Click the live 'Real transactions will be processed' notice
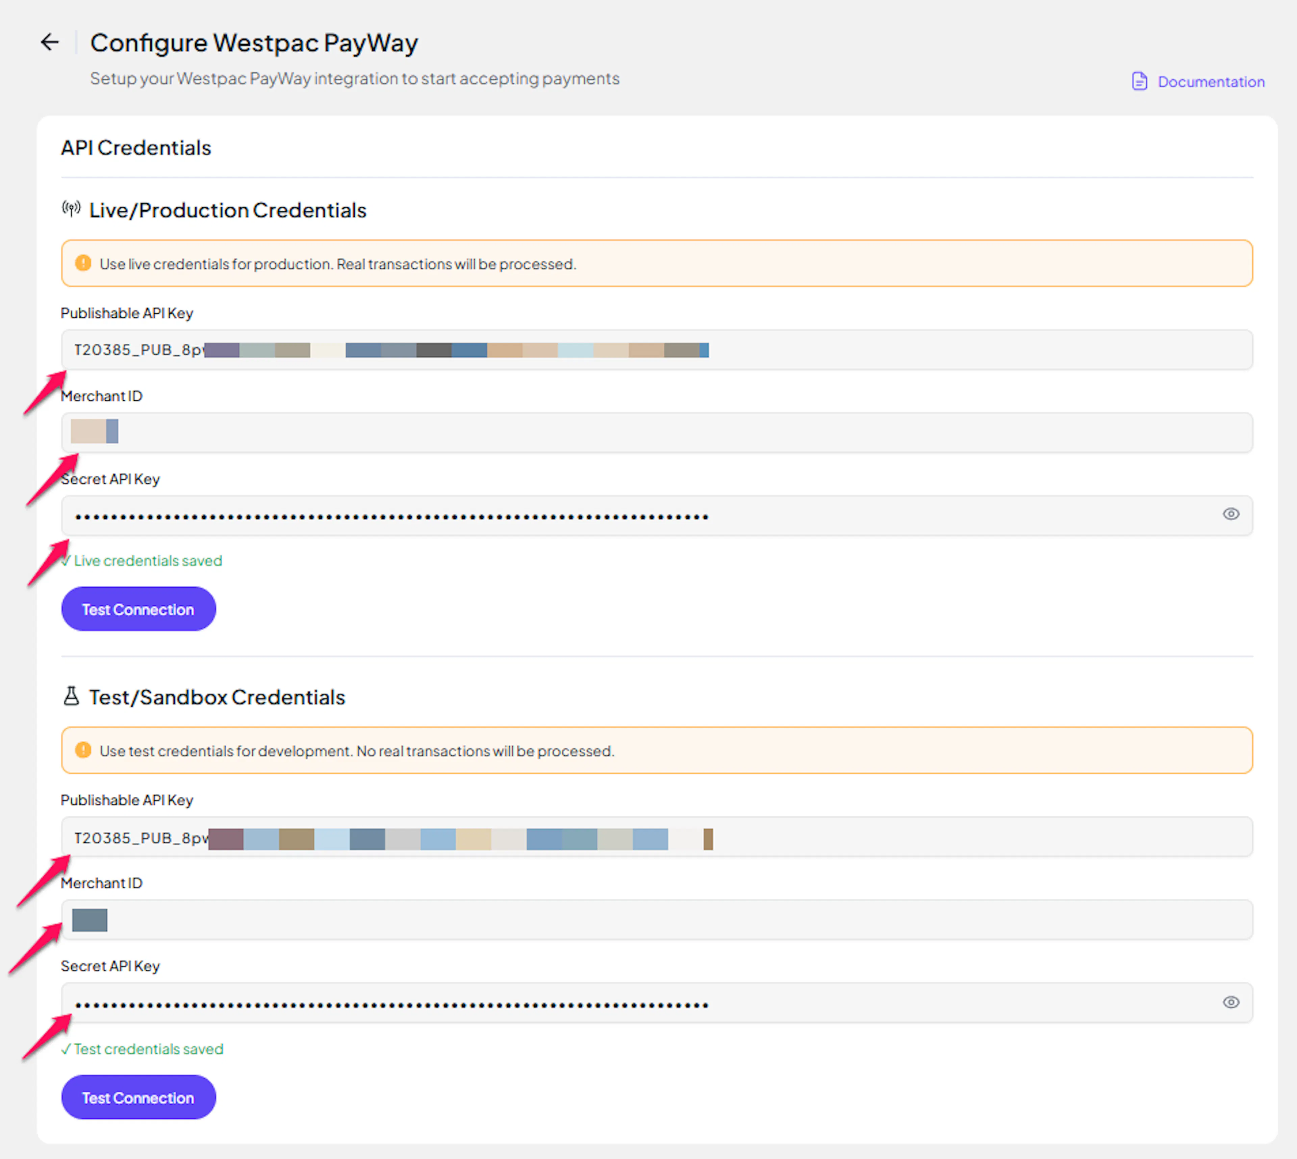1297x1159 pixels. click(x=657, y=263)
